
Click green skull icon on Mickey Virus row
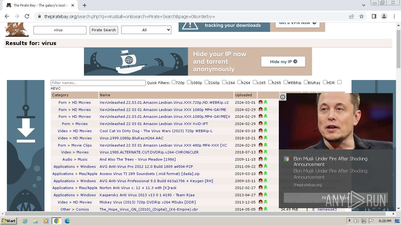pos(266,202)
